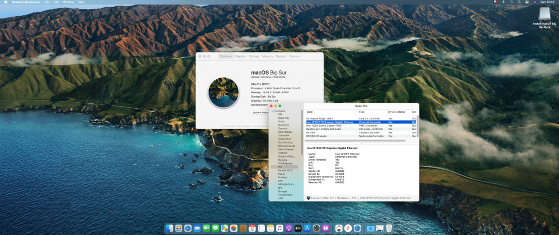This screenshot has width=559, height=235.
Task: Switch to the Displays tab
Action: coord(240,56)
